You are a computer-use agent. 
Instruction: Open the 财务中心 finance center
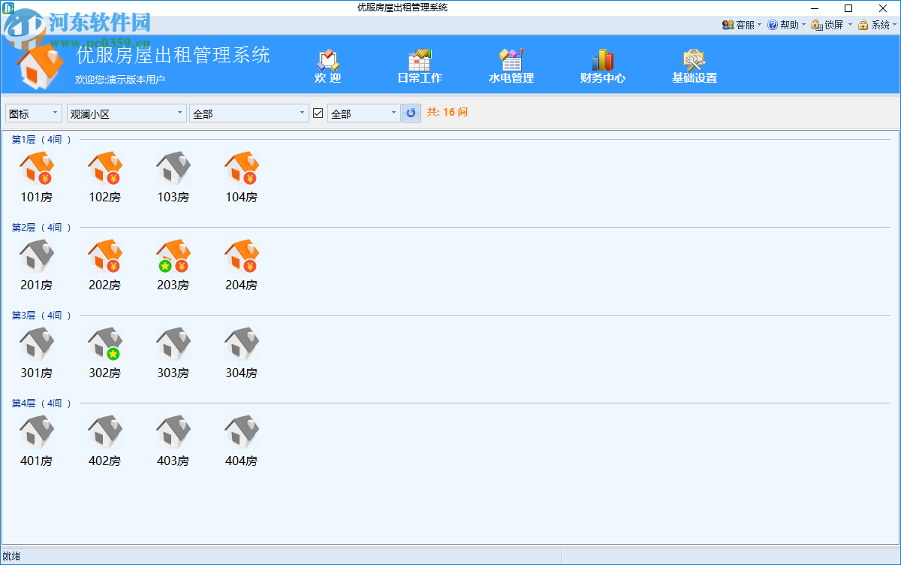point(603,65)
